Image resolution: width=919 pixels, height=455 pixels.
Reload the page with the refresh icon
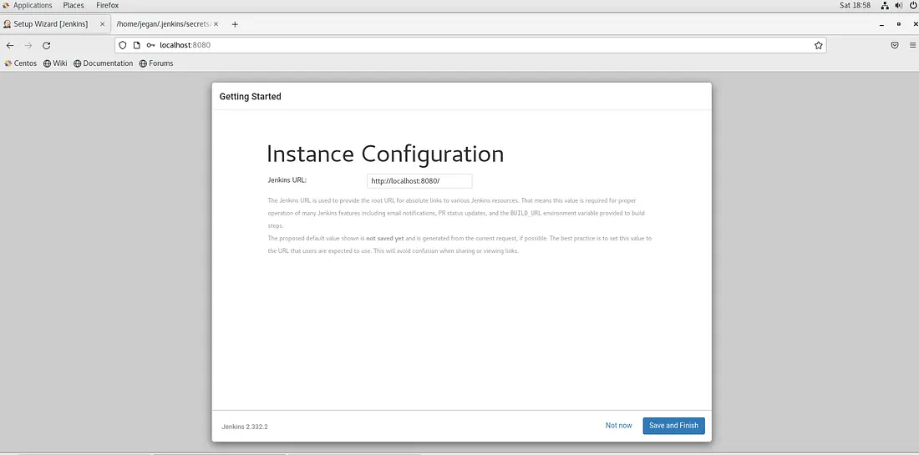tap(46, 45)
